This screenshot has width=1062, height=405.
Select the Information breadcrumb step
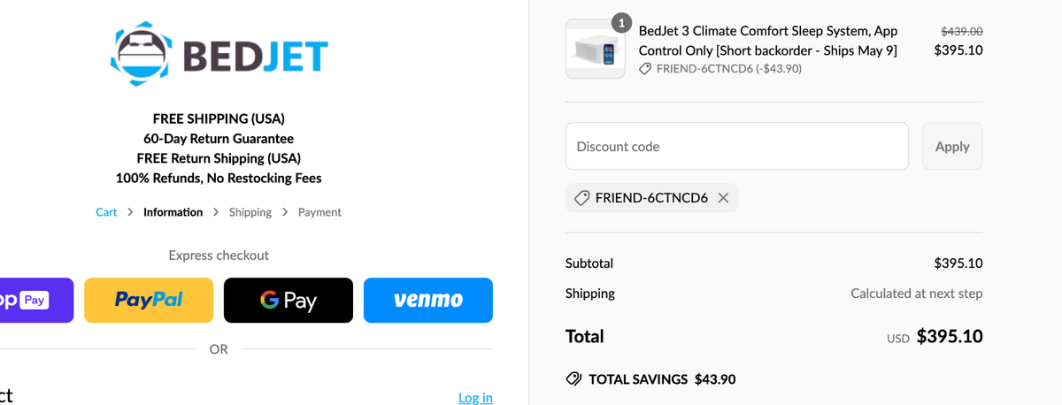173,212
